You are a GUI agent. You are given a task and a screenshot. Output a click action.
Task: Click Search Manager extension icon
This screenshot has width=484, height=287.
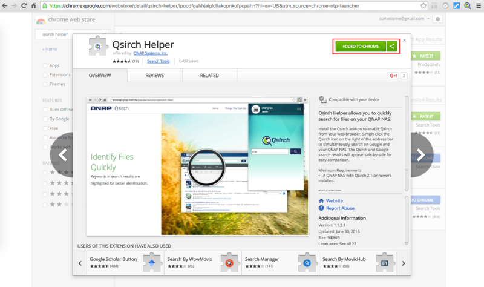307,263
